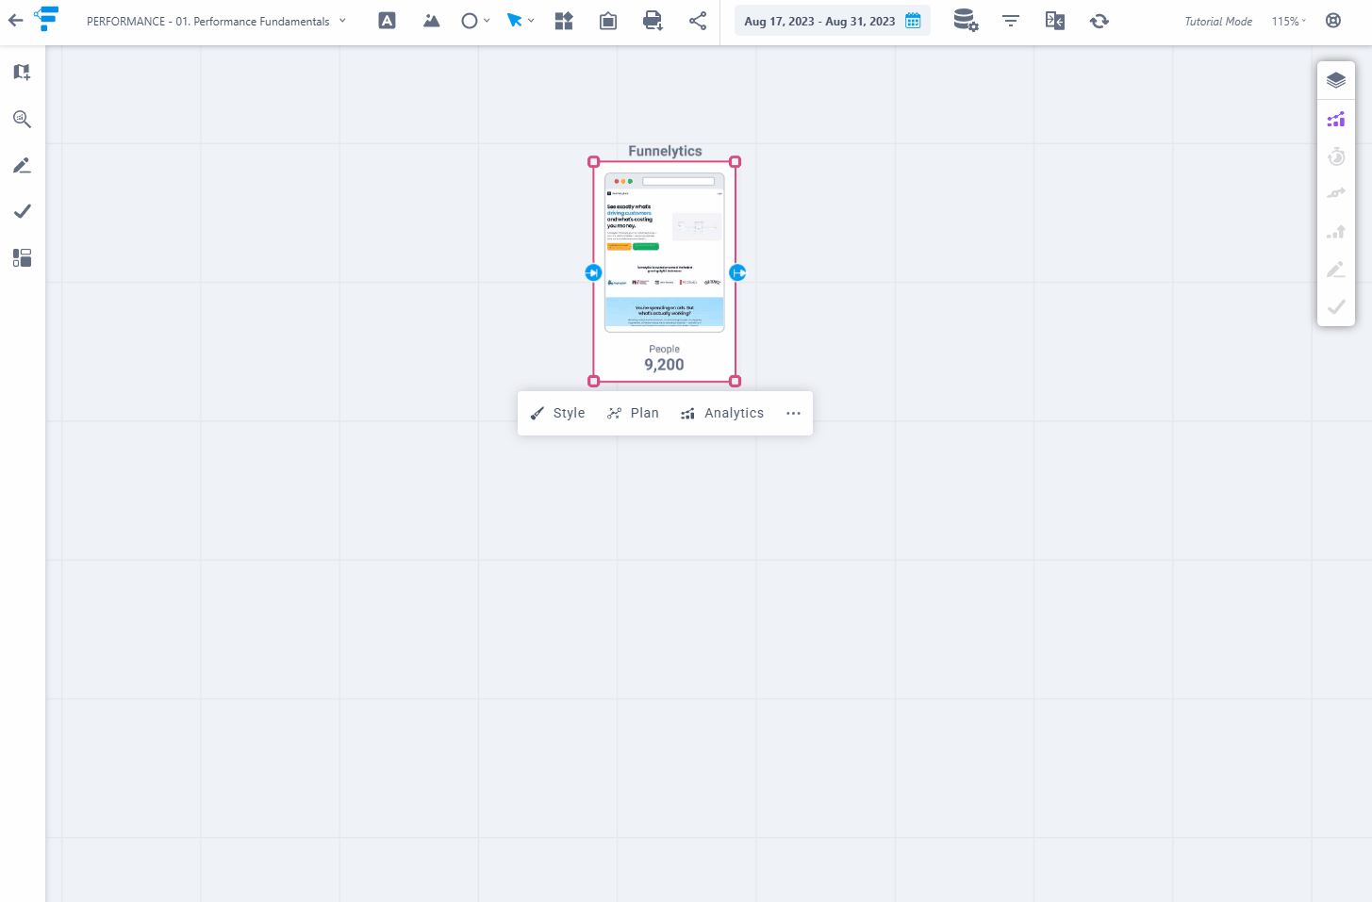Image resolution: width=1372 pixels, height=902 pixels.
Task: Click the Funnelytics page thumbnail
Action: coord(665,253)
